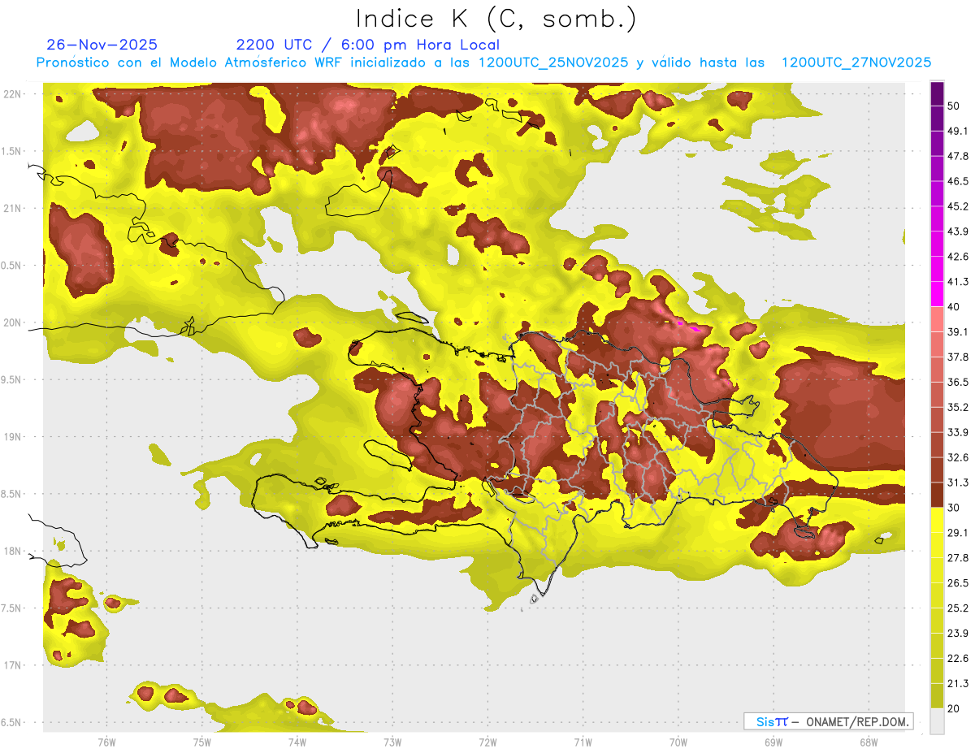Select the 72W longitude tick label
Image resolution: width=975 pixels, height=753 pixels.
(487, 742)
